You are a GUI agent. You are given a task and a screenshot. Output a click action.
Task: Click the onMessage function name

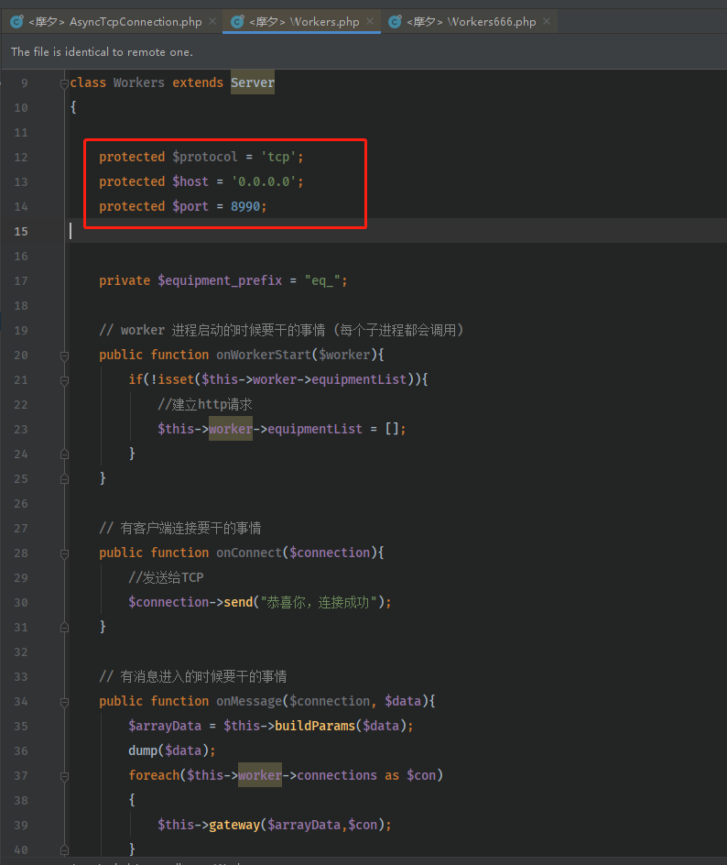pyautogui.click(x=248, y=701)
